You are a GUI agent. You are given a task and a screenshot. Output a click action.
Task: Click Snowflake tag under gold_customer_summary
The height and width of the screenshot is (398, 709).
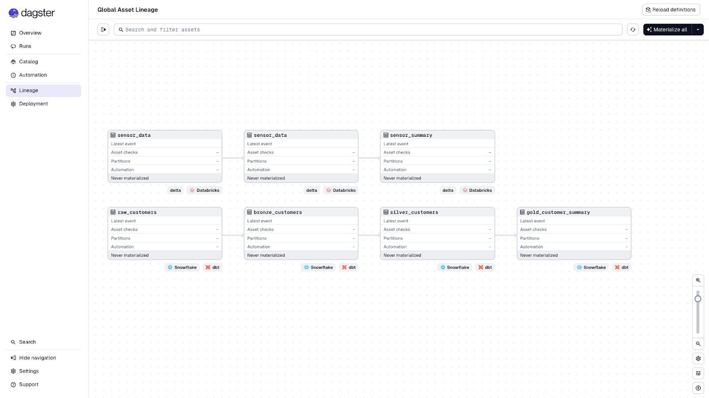tap(591, 267)
